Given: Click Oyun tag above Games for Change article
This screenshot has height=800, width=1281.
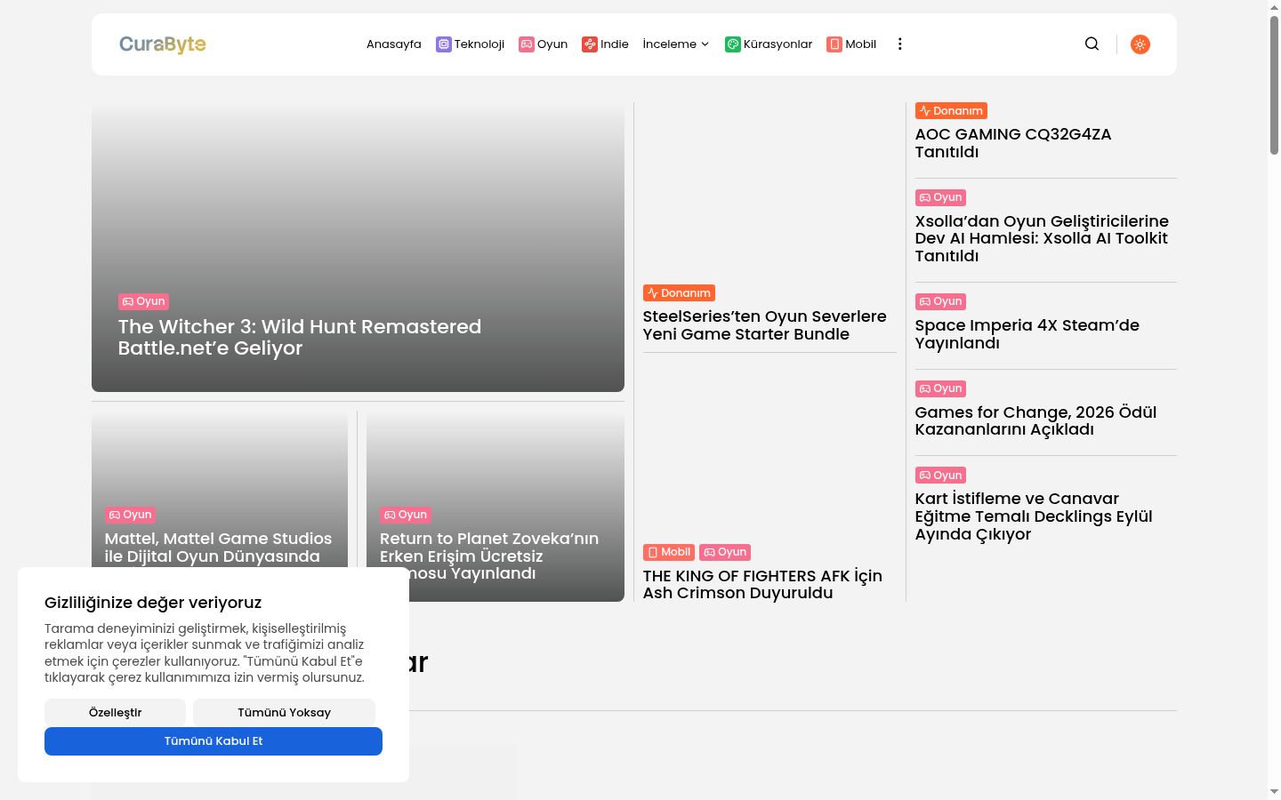Looking at the screenshot, I should [x=940, y=388].
